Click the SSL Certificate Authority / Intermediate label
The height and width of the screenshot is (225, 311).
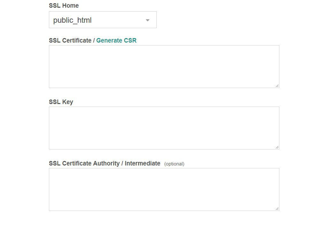point(105,163)
